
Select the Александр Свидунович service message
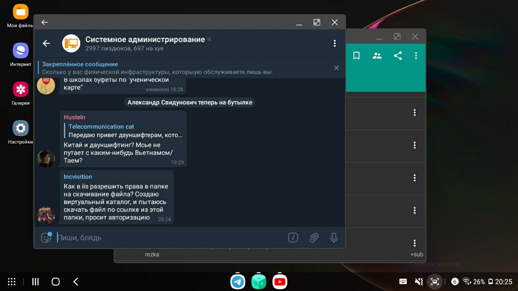point(190,102)
